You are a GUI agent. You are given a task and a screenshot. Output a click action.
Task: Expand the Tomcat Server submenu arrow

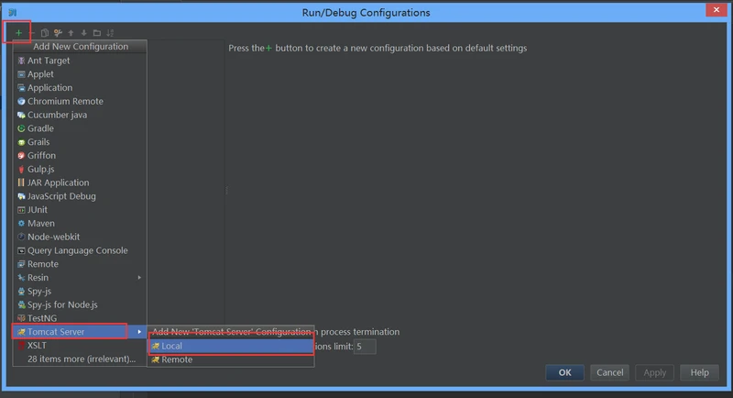click(139, 332)
